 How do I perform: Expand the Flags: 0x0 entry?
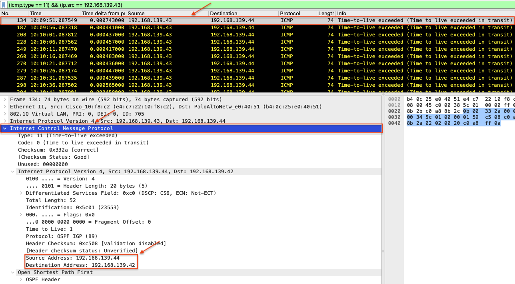point(21,215)
